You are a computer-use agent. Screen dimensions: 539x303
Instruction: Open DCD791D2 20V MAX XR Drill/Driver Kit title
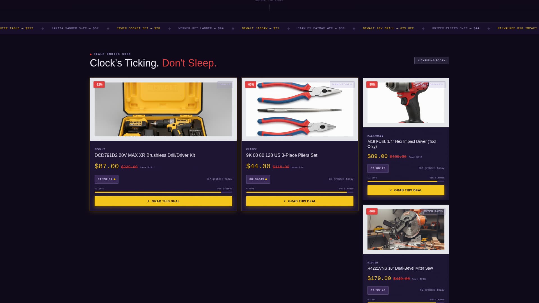(x=145, y=155)
